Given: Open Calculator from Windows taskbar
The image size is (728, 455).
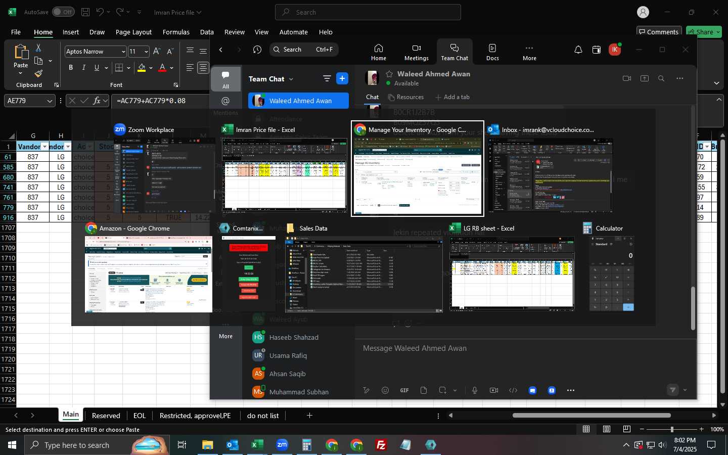Looking at the screenshot, I should pyautogui.click(x=306, y=445).
